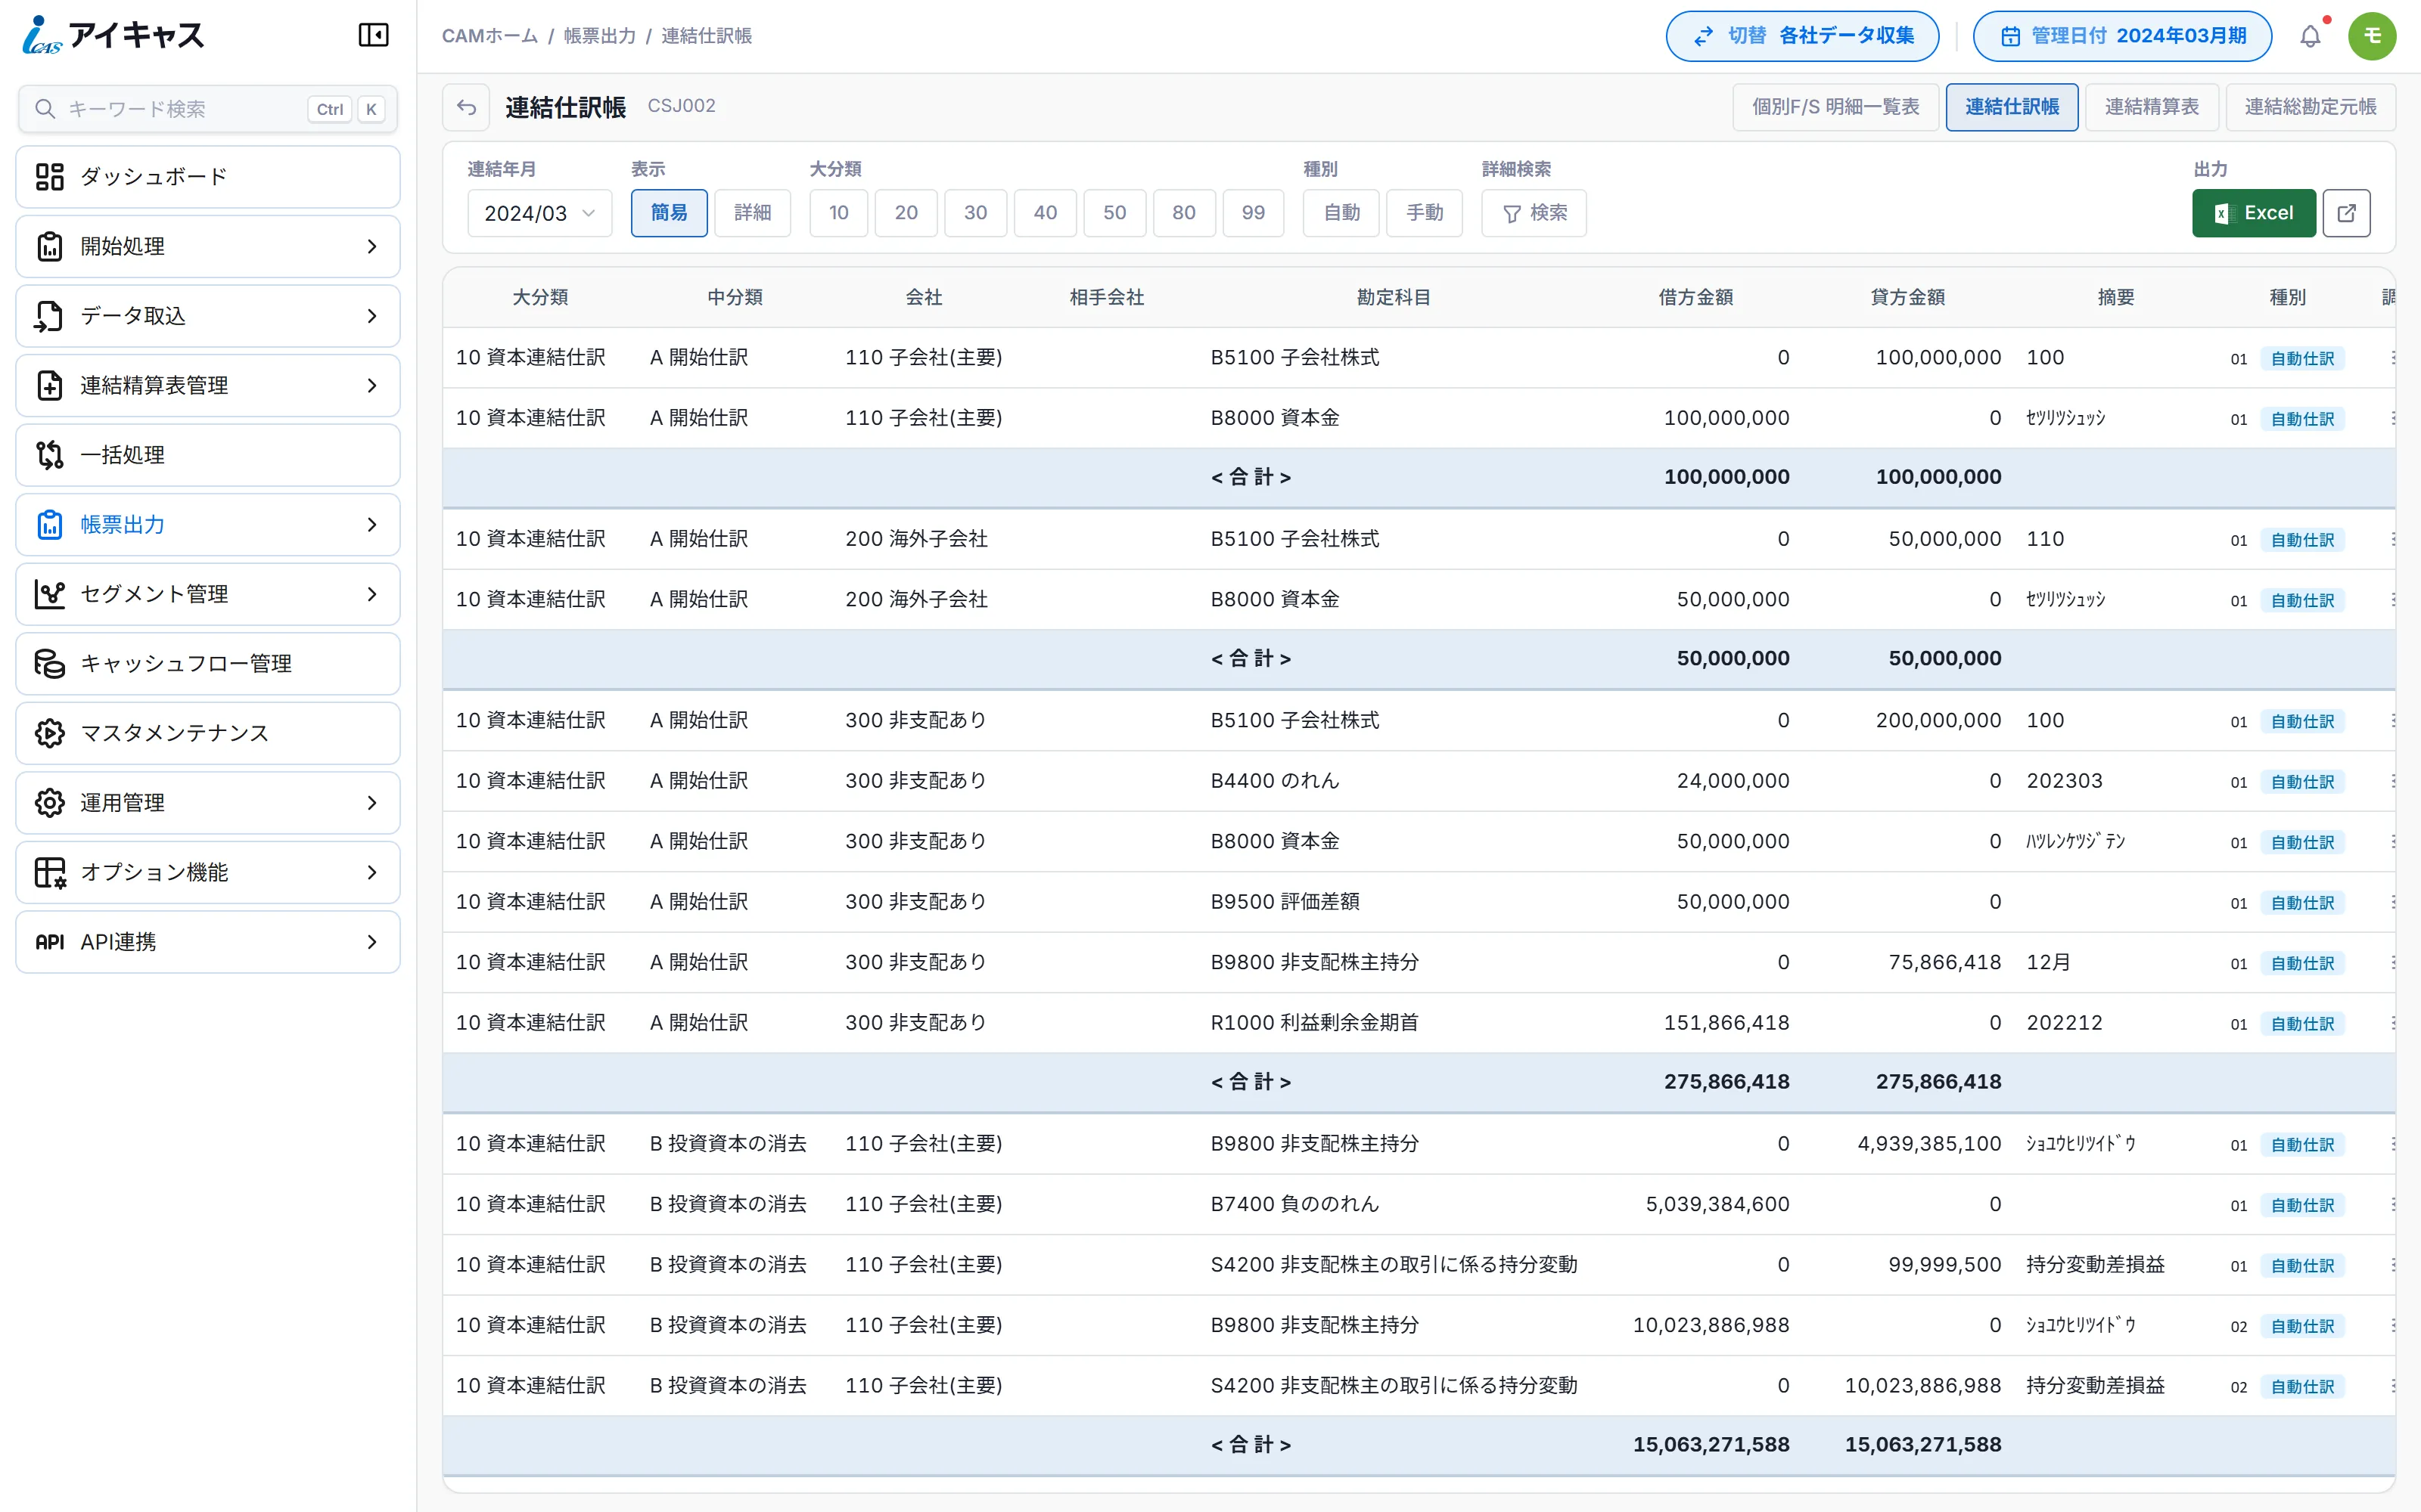Toggle 大分類 filter 20

(x=906, y=213)
